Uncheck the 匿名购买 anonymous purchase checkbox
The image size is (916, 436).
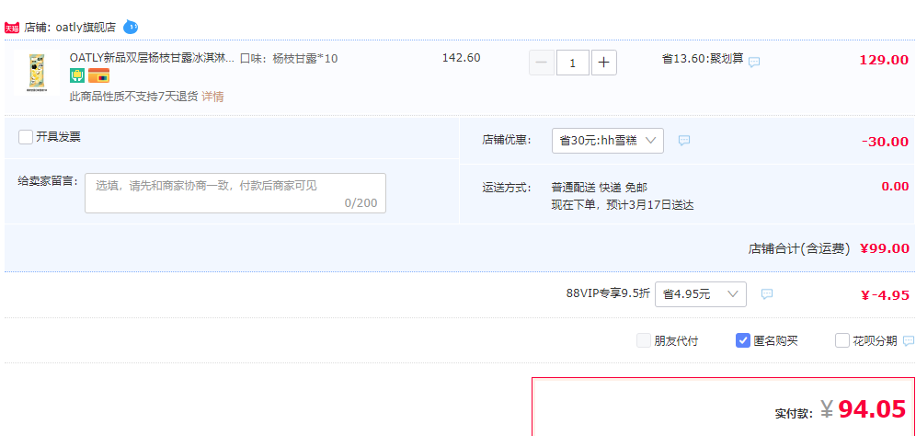742,340
